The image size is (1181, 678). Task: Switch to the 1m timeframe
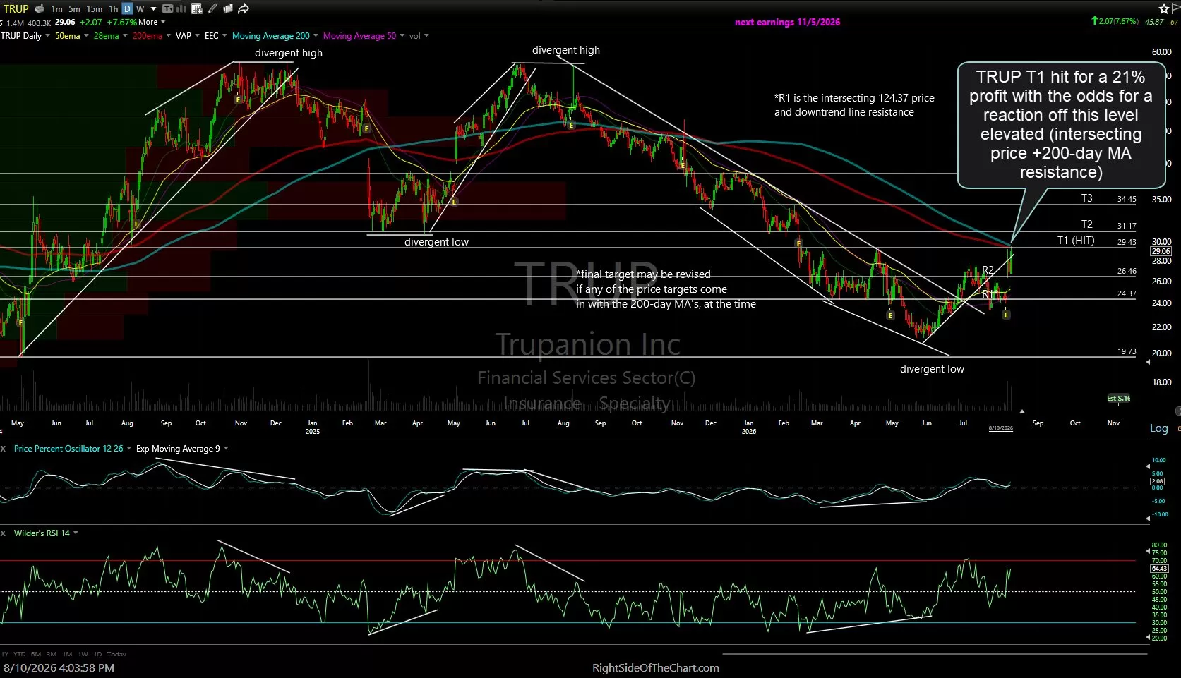pyautogui.click(x=56, y=8)
